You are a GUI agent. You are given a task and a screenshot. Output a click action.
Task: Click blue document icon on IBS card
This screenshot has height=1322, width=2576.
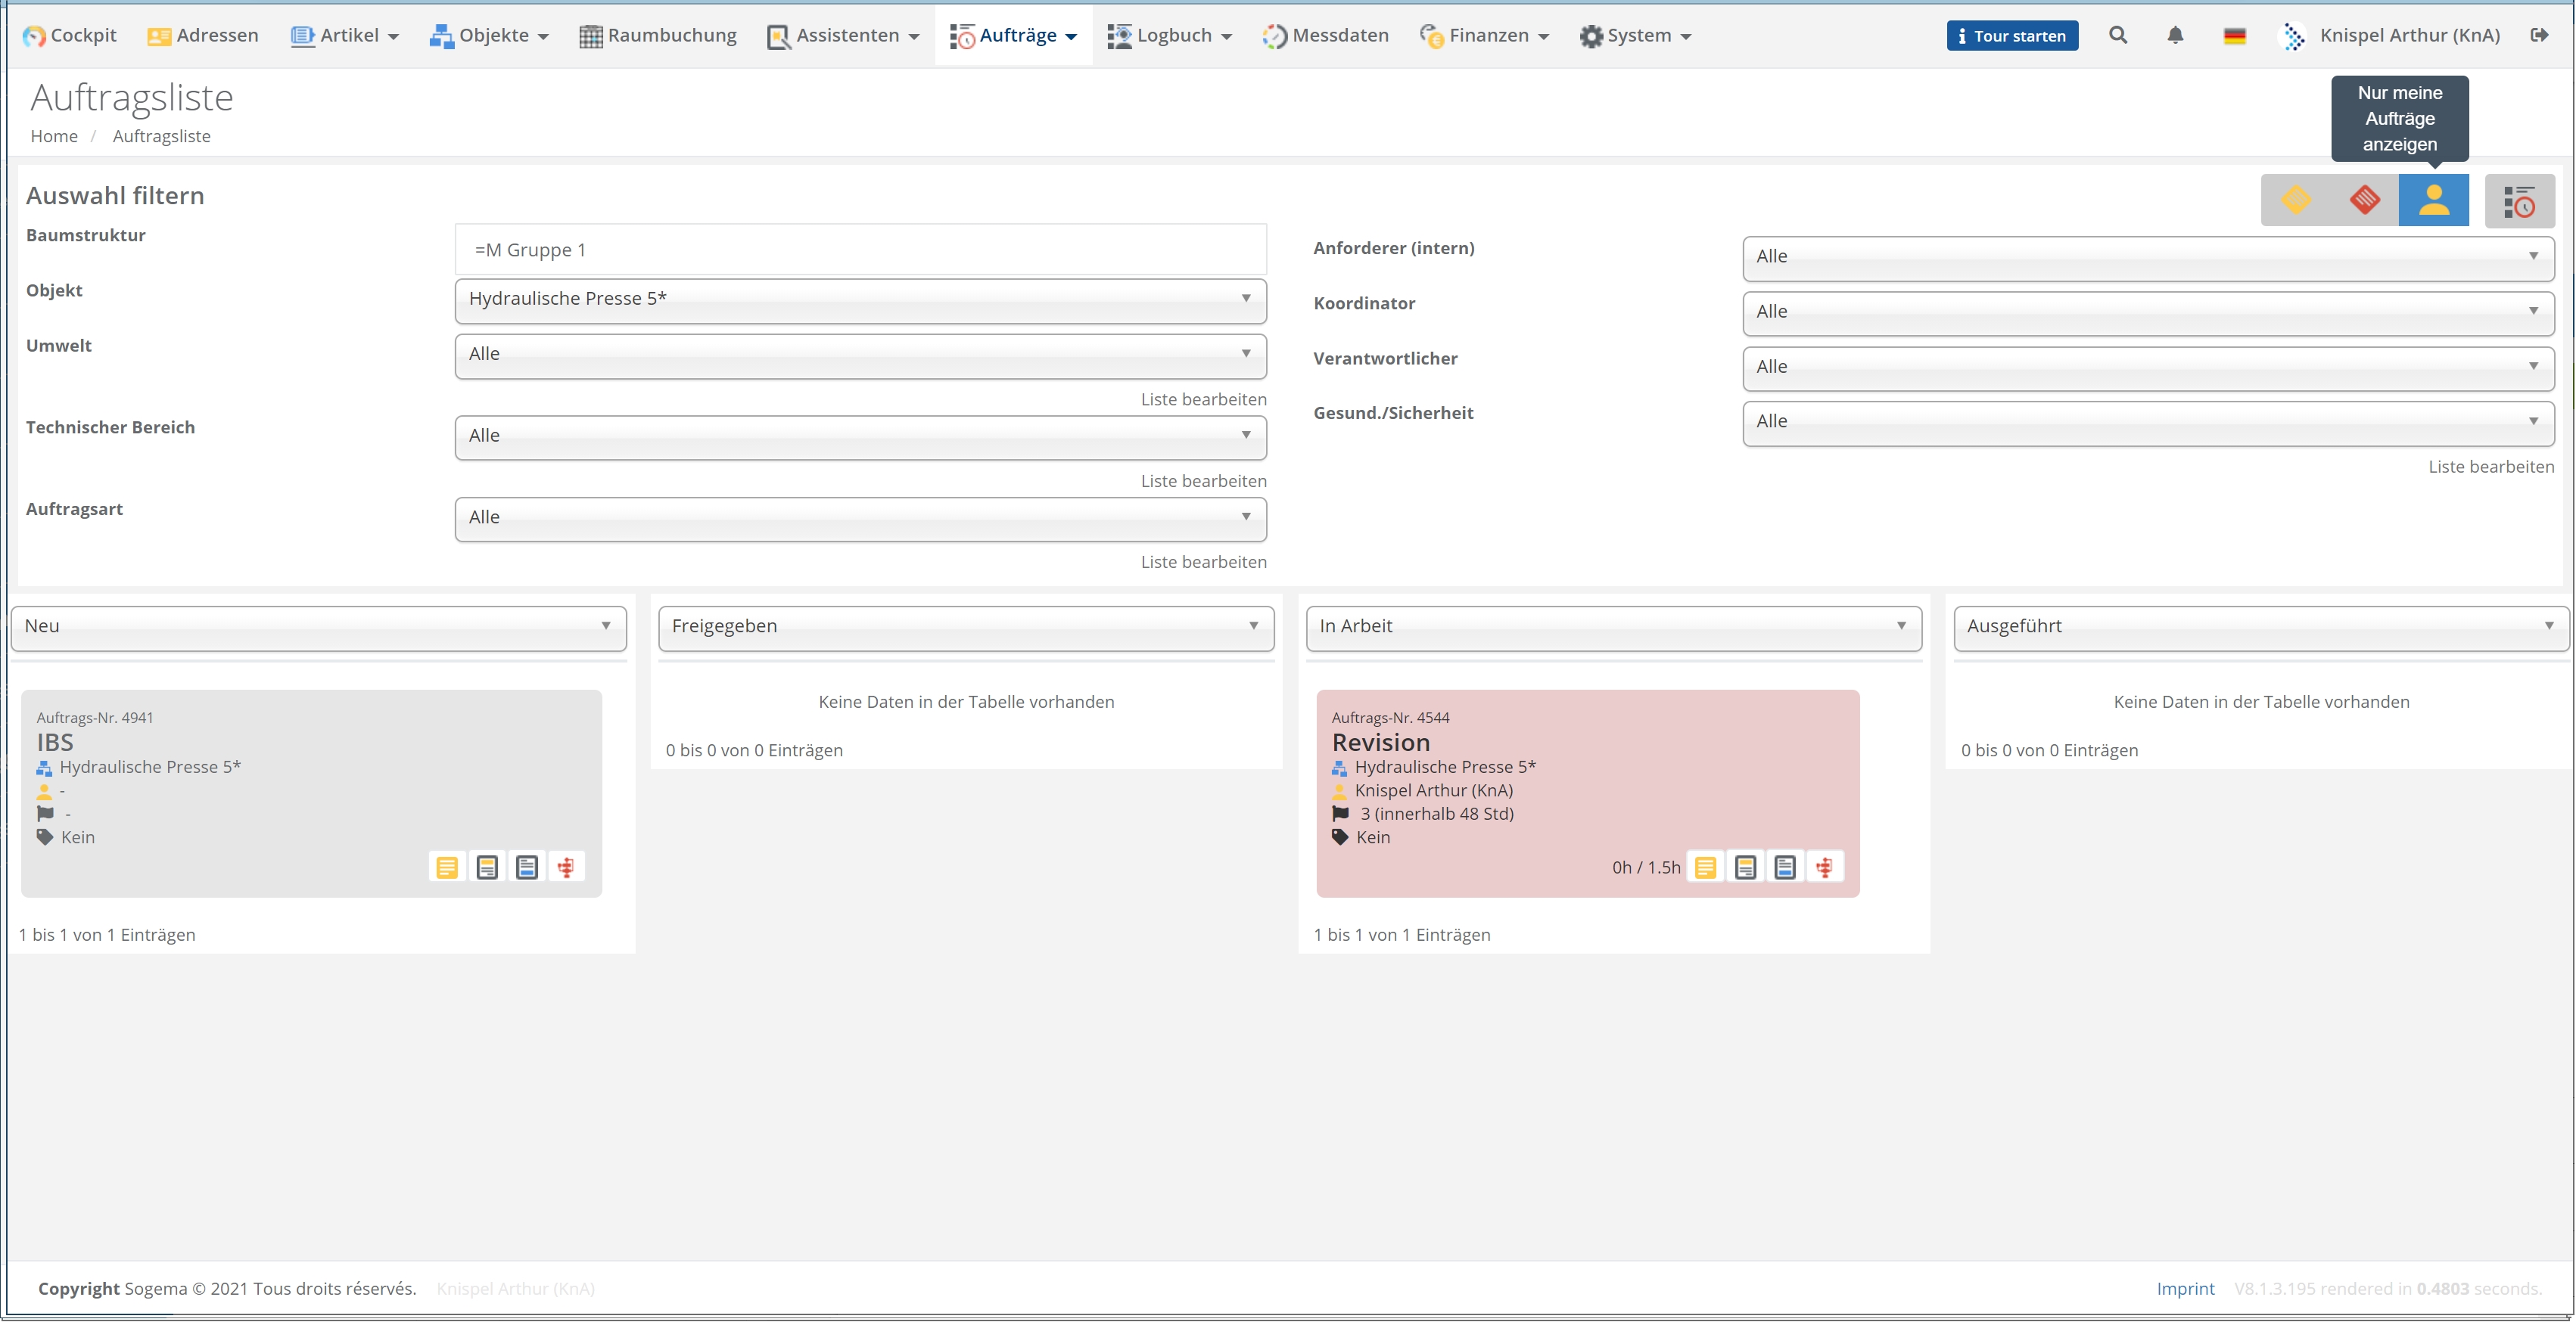point(527,867)
